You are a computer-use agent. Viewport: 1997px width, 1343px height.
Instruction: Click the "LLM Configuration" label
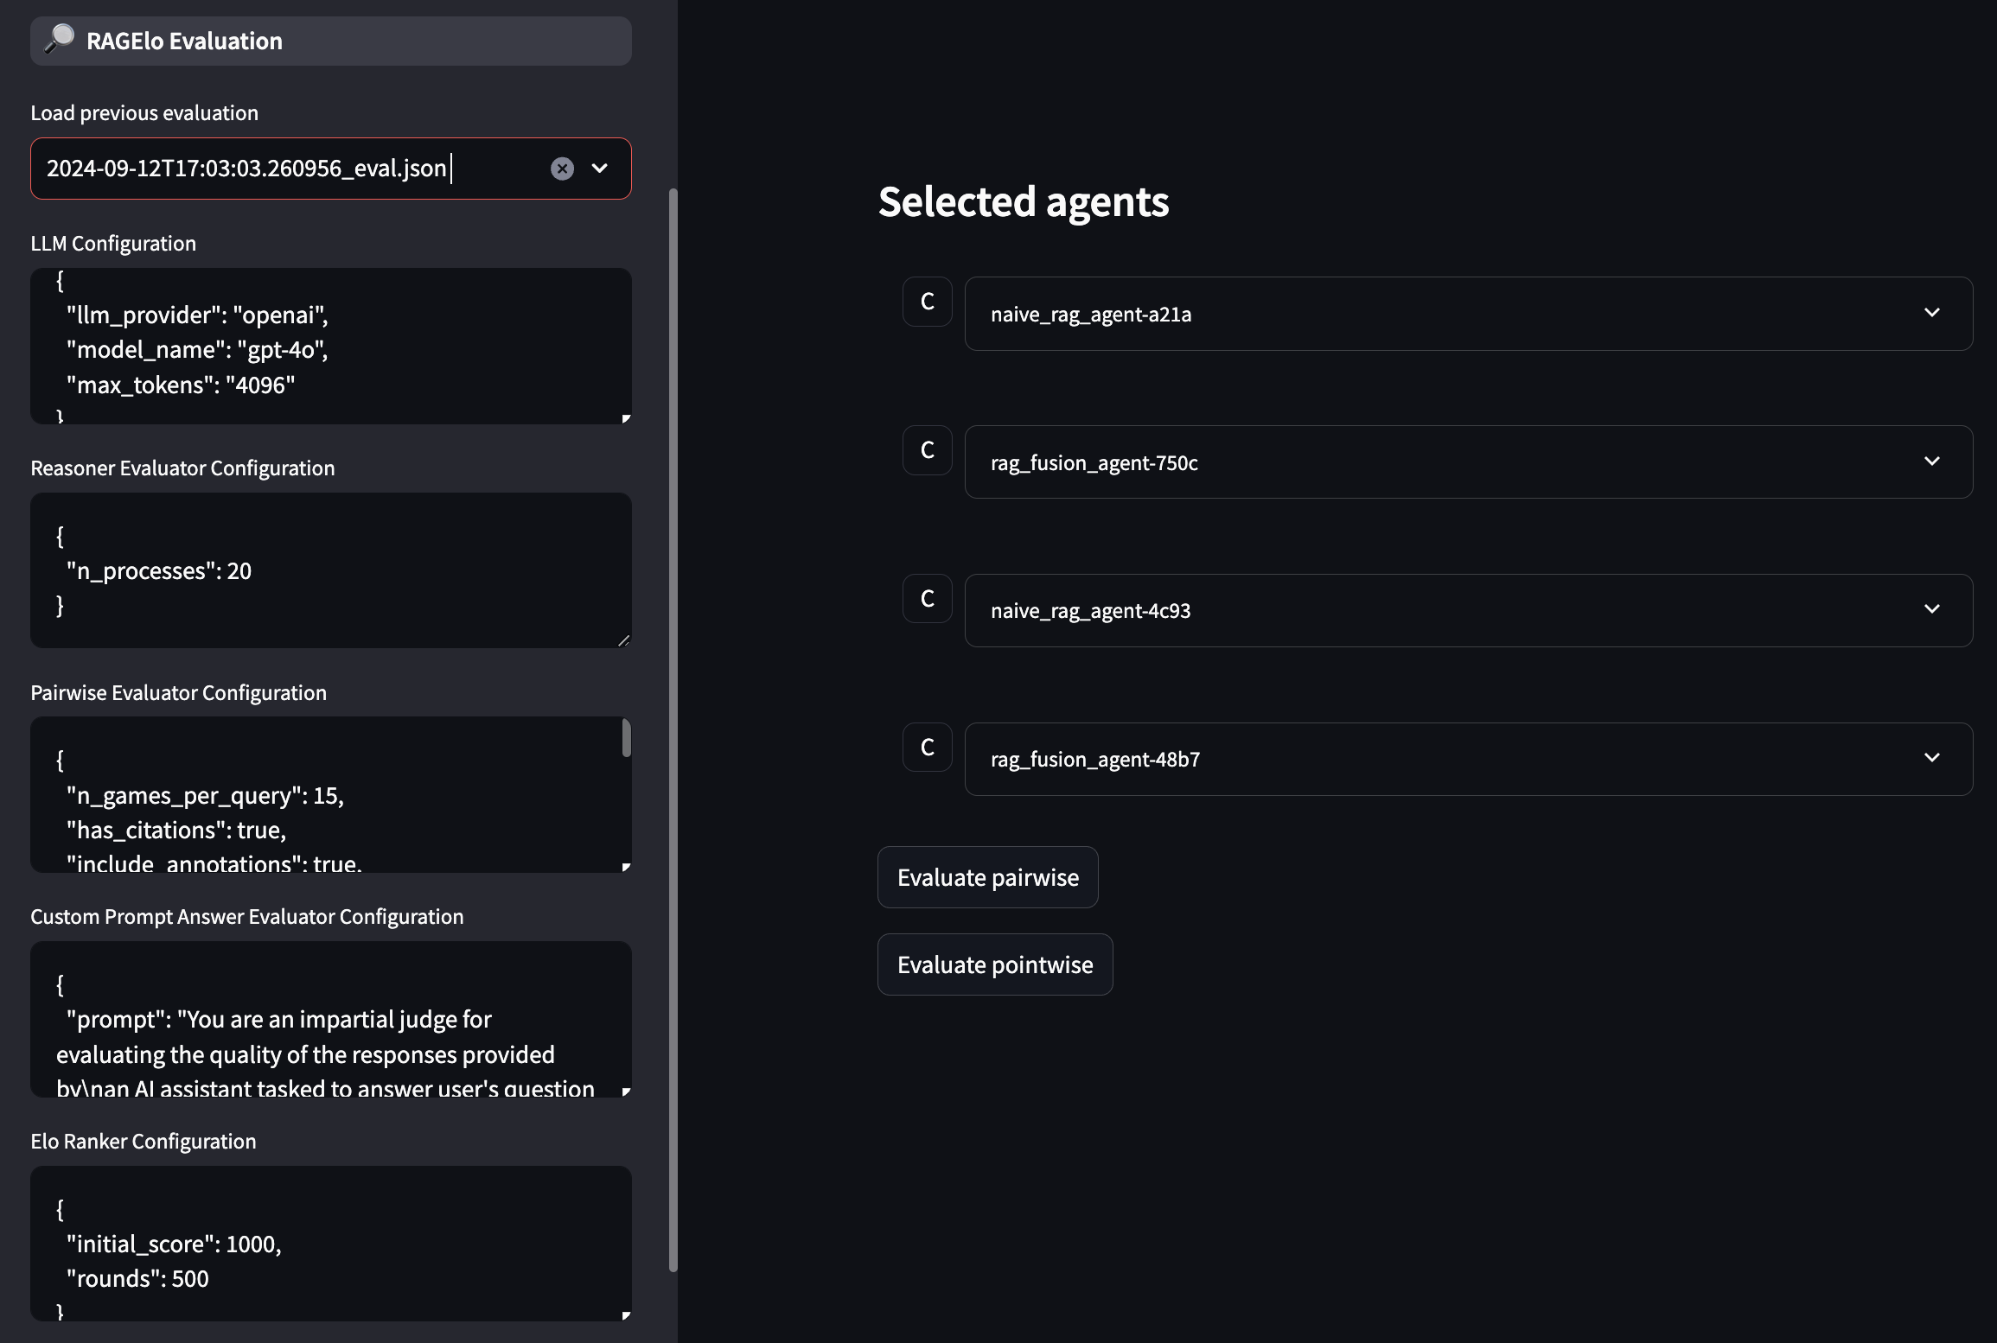(x=113, y=244)
